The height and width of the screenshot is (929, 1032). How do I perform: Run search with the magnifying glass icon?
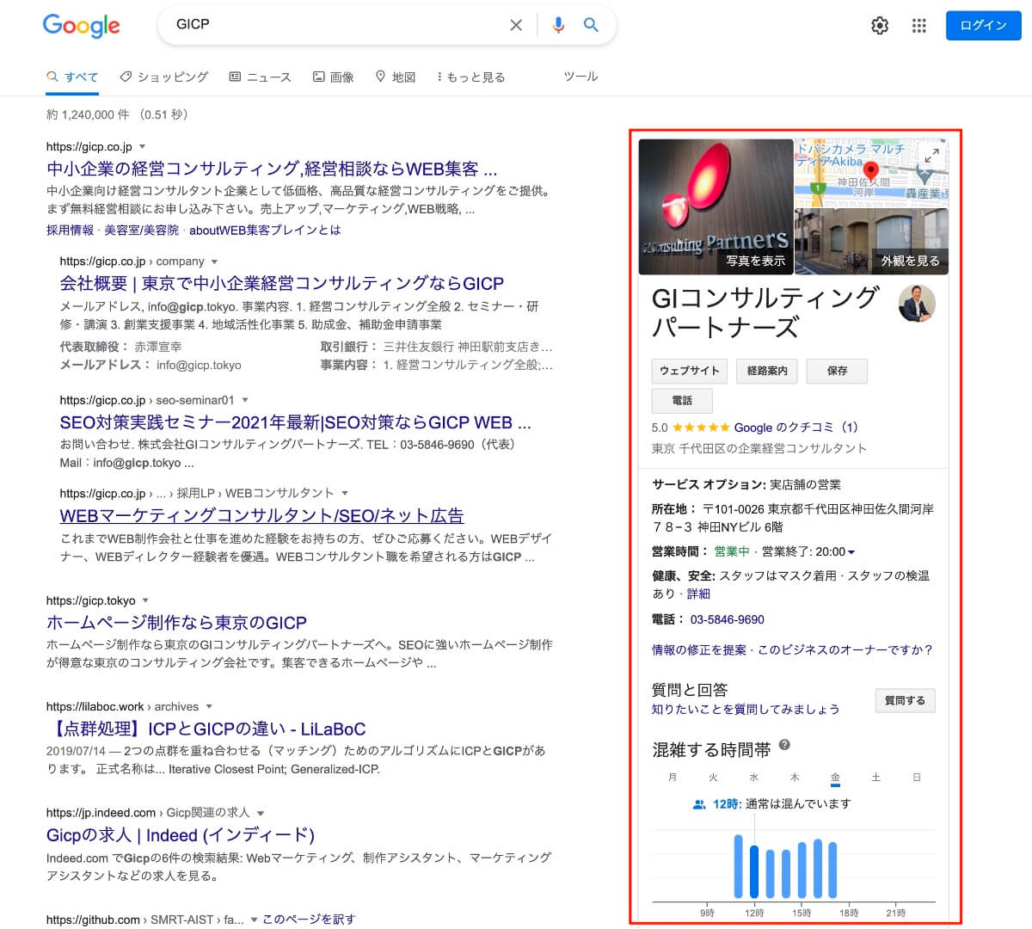[591, 25]
